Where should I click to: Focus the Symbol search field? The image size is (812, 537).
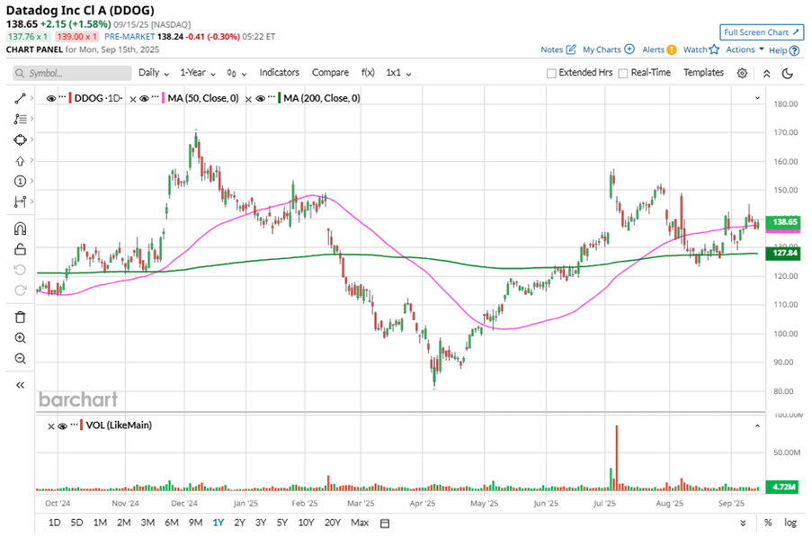point(72,73)
